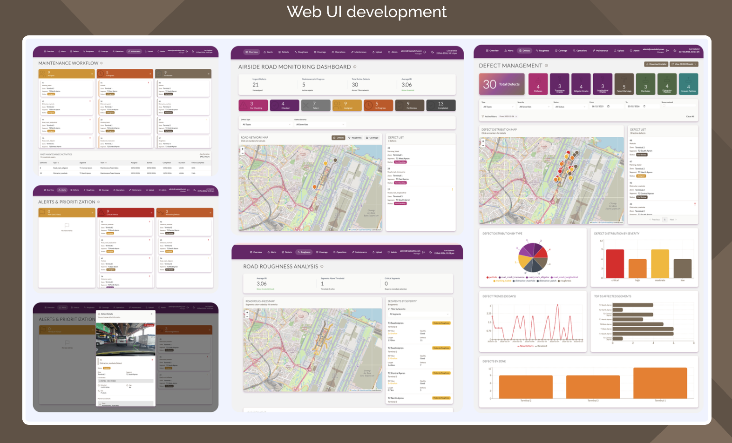Viewport: 732px width, 443px height.
Task: Select the Potholes defect tile
Action: [x=538, y=84]
